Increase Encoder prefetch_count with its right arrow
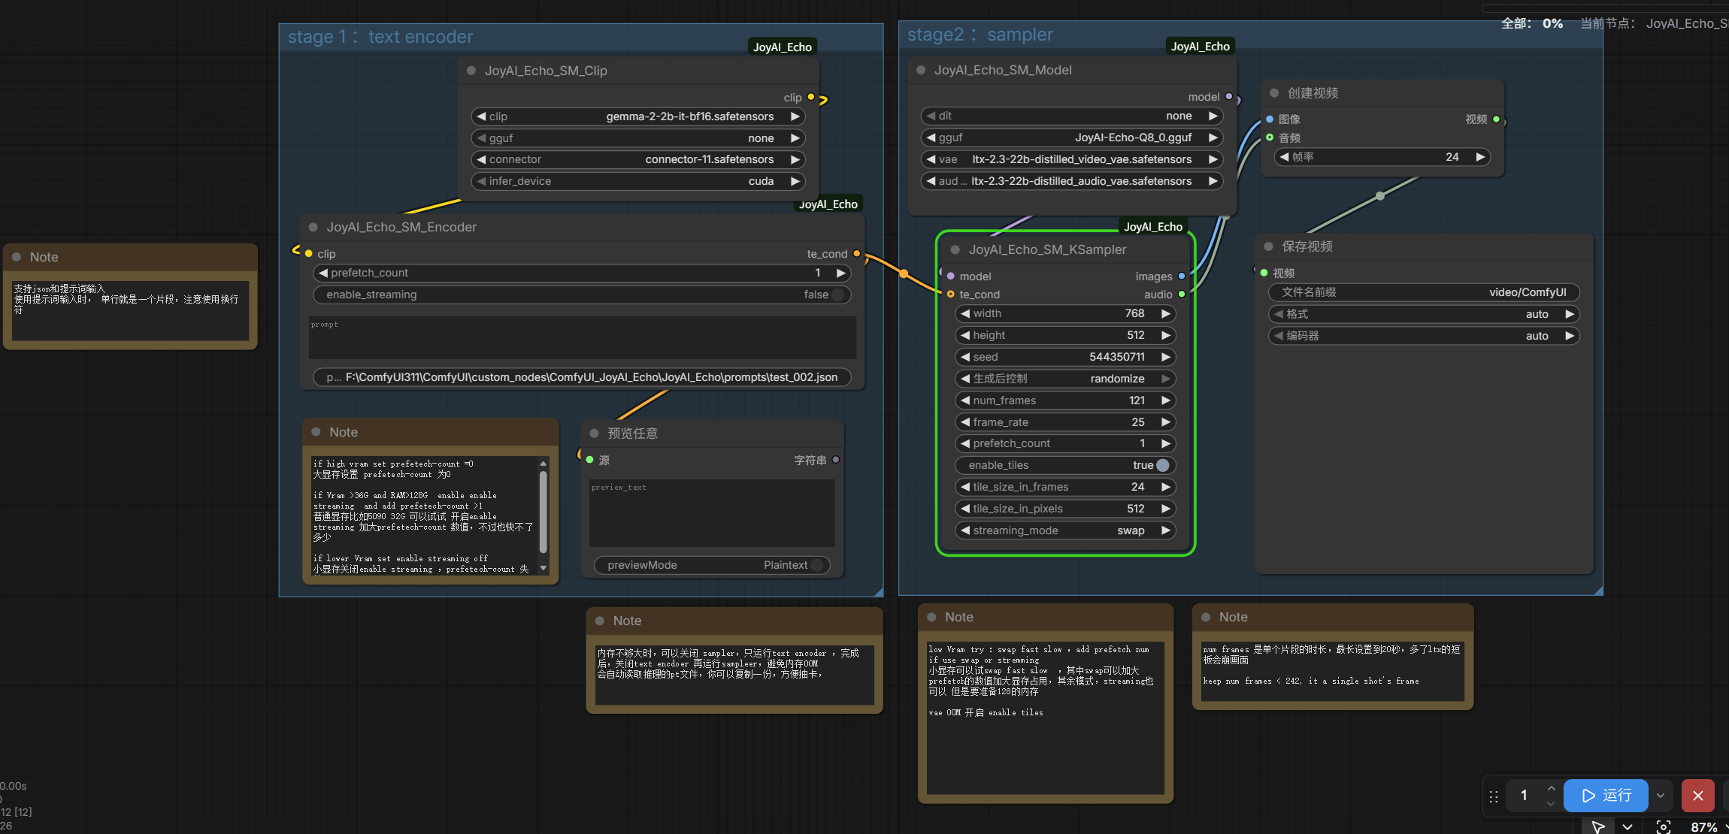The width and height of the screenshot is (1729, 834). click(x=840, y=273)
